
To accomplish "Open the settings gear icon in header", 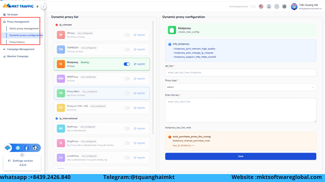I will (284, 7).
